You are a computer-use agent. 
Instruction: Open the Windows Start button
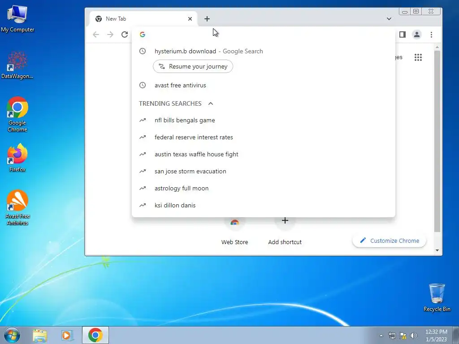(x=12, y=335)
